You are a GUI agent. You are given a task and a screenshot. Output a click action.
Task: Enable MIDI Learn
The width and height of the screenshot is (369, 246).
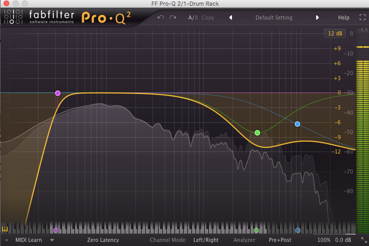[28, 240]
